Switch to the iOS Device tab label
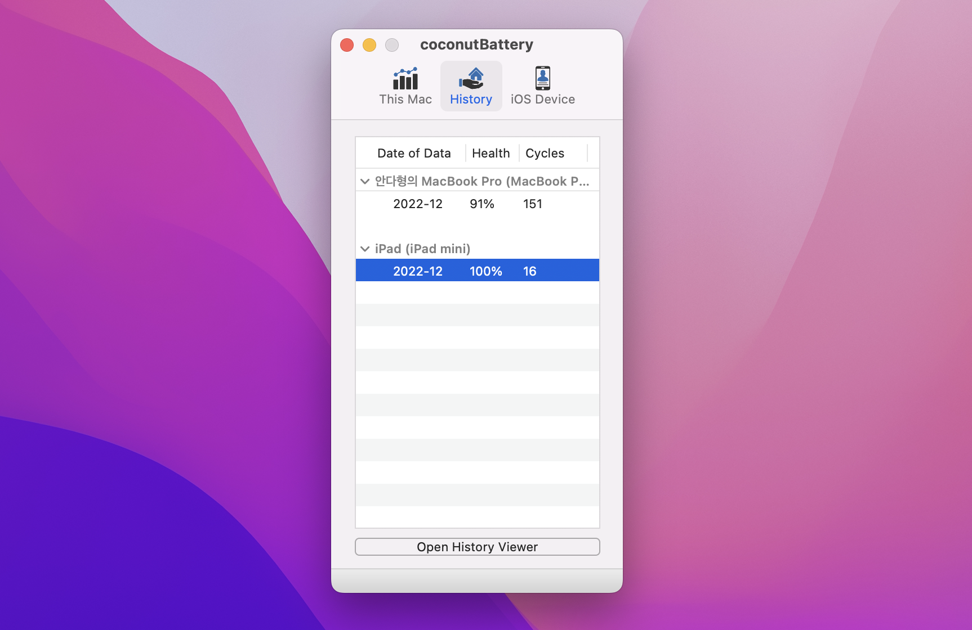 click(543, 100)
